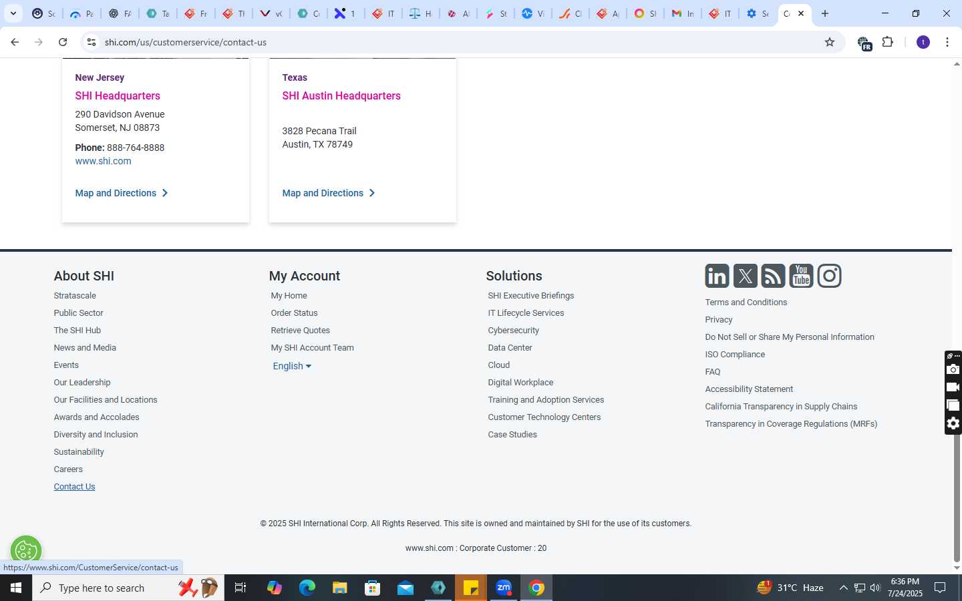Open Retrieve Quotes link

(300, 331)
